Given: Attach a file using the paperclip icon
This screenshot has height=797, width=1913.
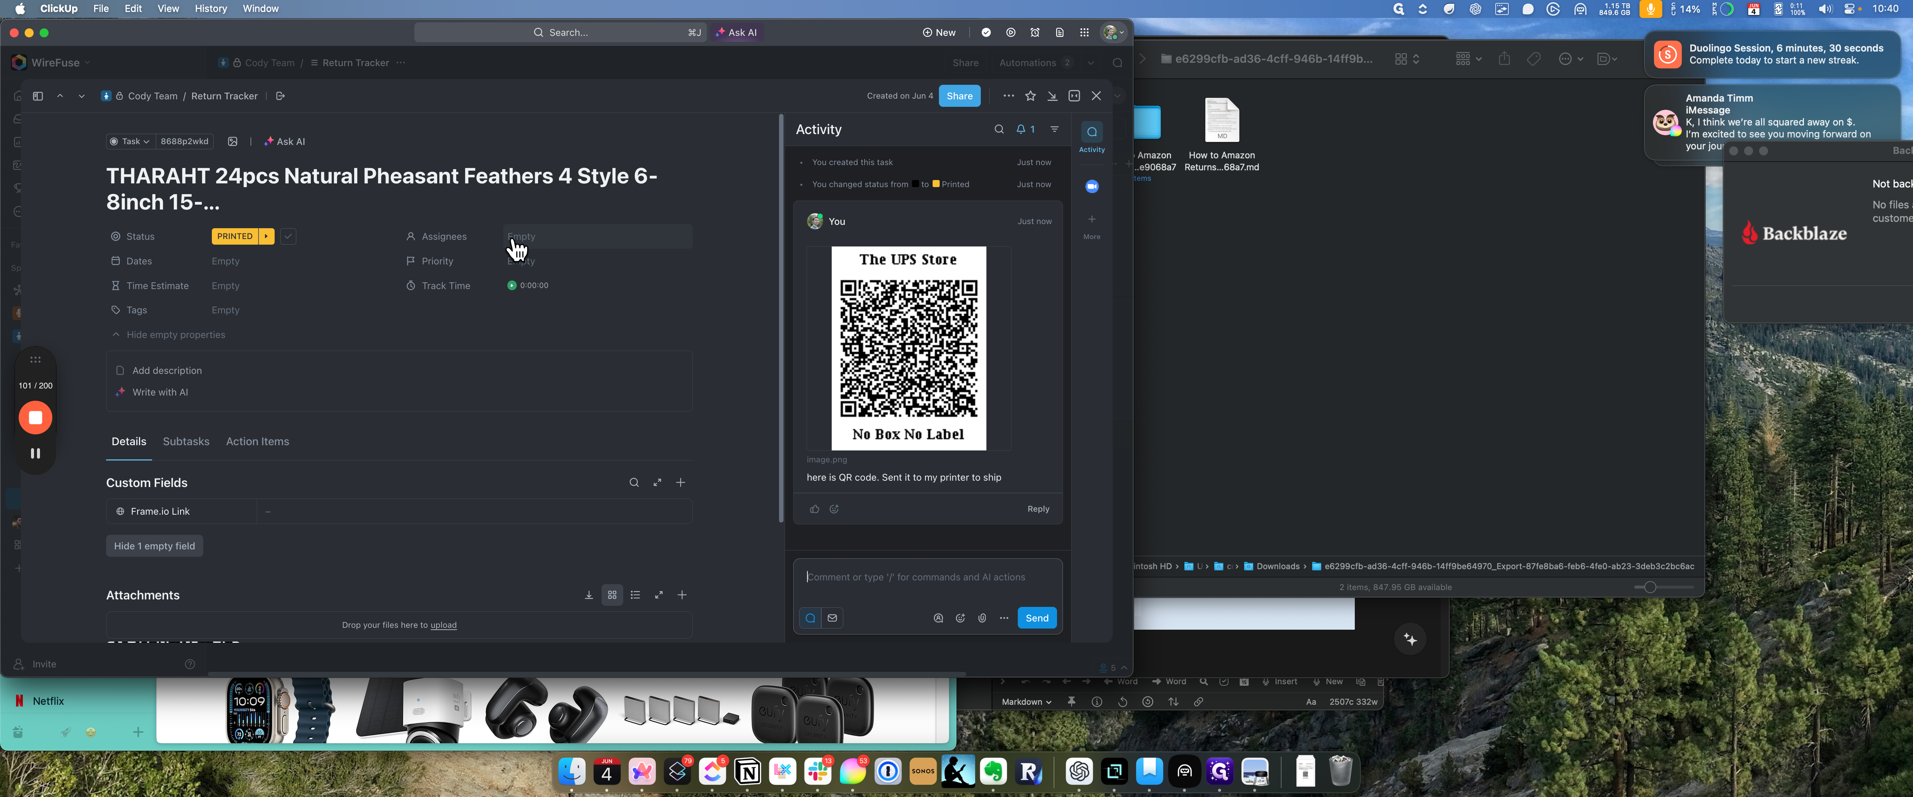Looking at the screenshot, I should [982, 618].
